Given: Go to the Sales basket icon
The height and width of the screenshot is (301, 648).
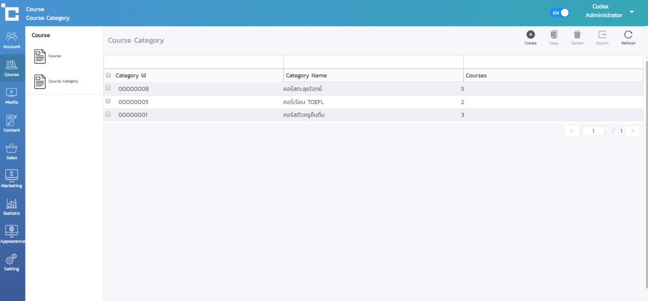Looking at the screenshot, I should [12, 151].
